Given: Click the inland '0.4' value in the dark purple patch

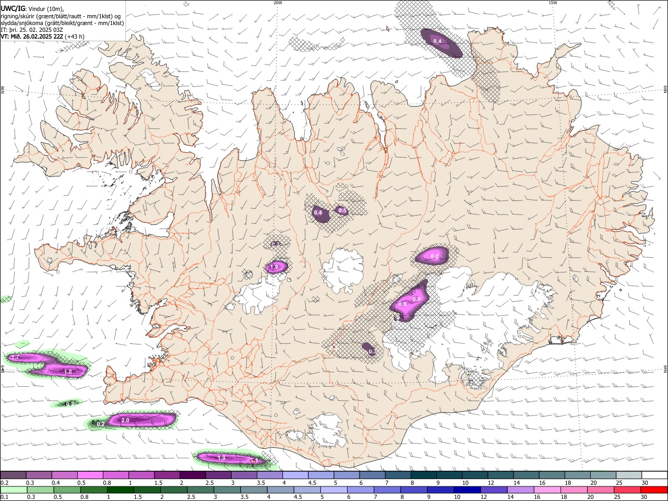Looking at the screenshot, I should coord(318,213).
